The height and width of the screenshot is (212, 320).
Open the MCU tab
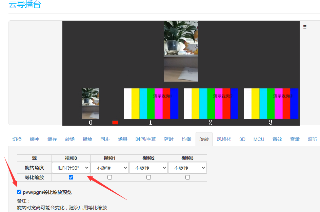259,139
